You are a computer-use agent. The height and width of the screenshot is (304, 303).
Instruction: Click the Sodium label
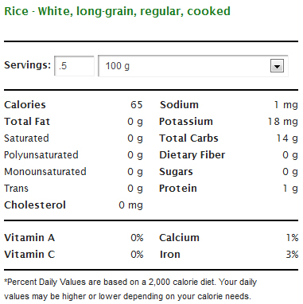[179, 105]
